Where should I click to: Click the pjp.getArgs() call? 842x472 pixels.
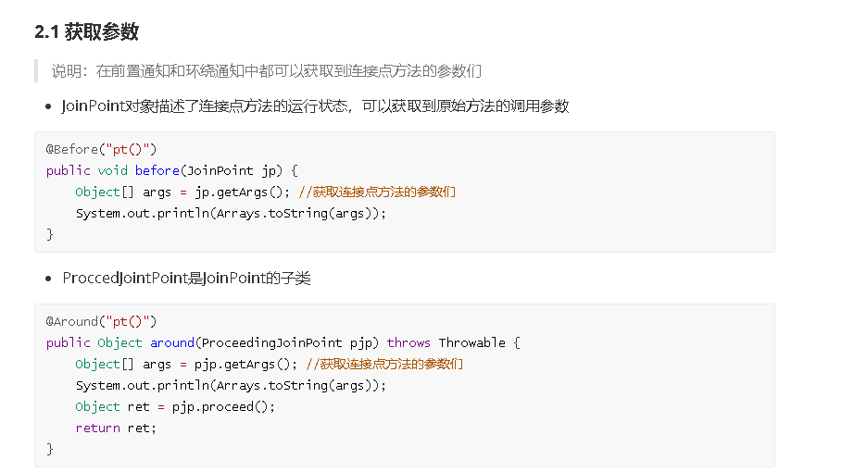[245, 365]
